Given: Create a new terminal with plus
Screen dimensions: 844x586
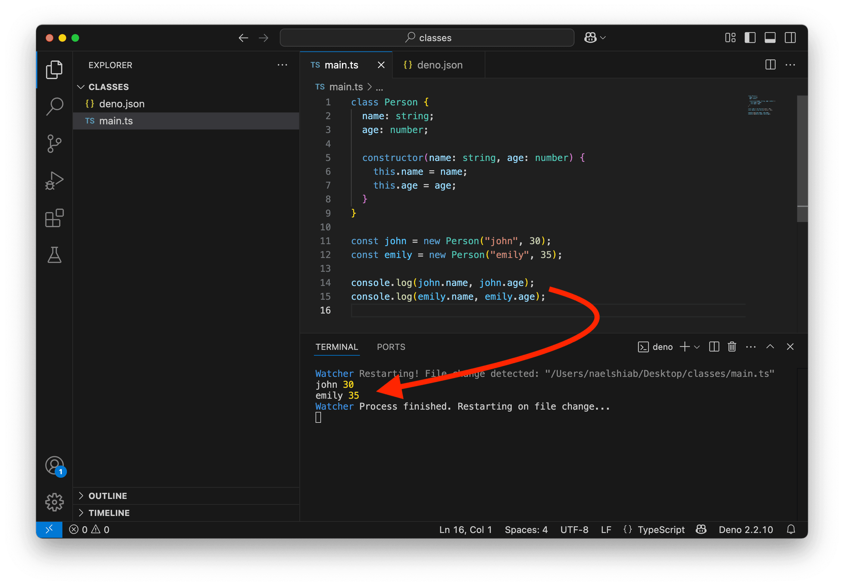Looking at the screenshot, I should pos(684,347).
